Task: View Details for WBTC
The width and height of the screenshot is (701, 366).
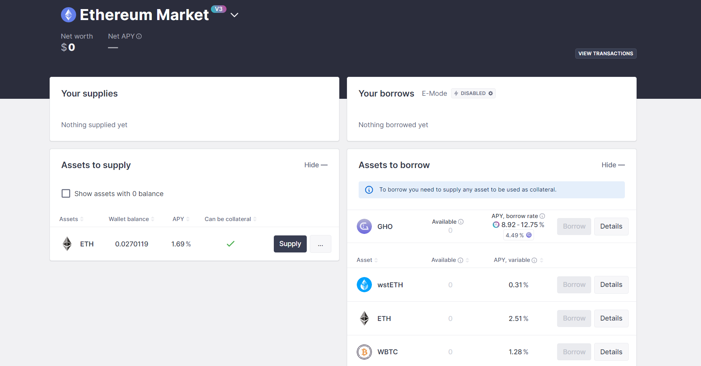Action: (x=611, y=352)
